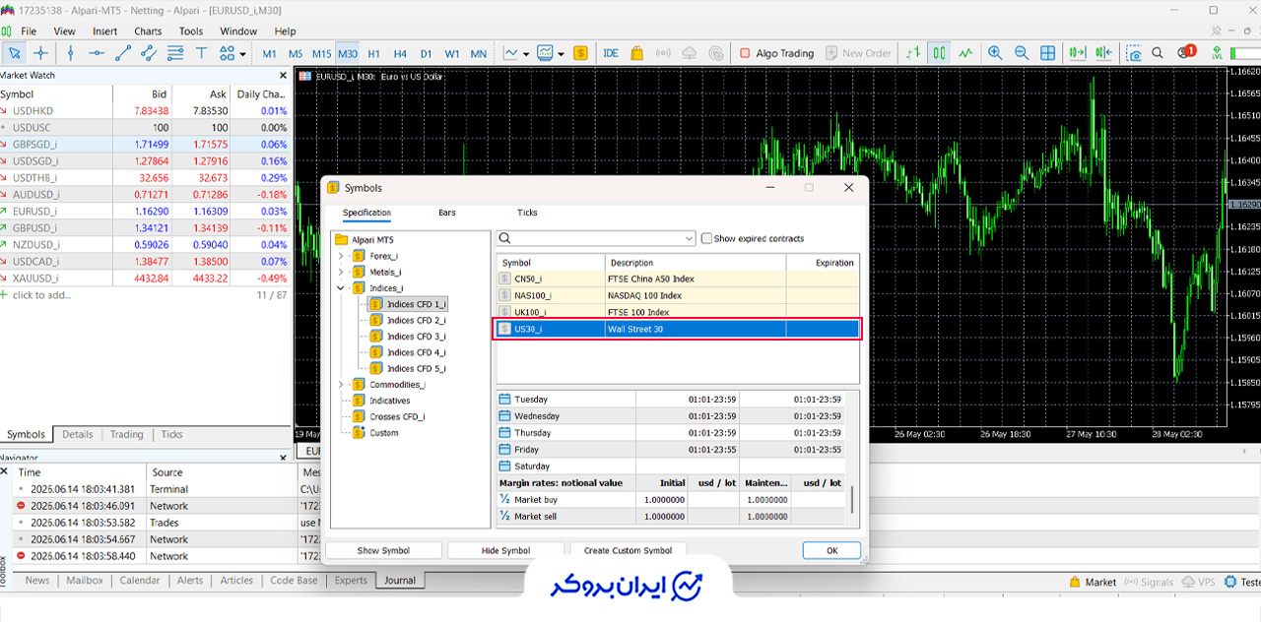
Task: Expand the Metals_i tree folder
Action: 341,272
